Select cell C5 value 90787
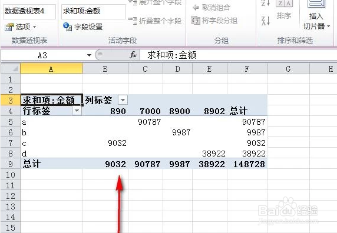The width and height of the screenshot is (337, 233). click(x=146, y=122)
